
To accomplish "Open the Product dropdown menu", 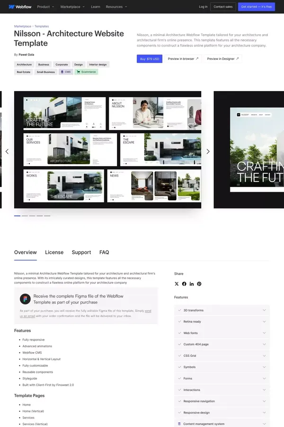I will 45,7.
